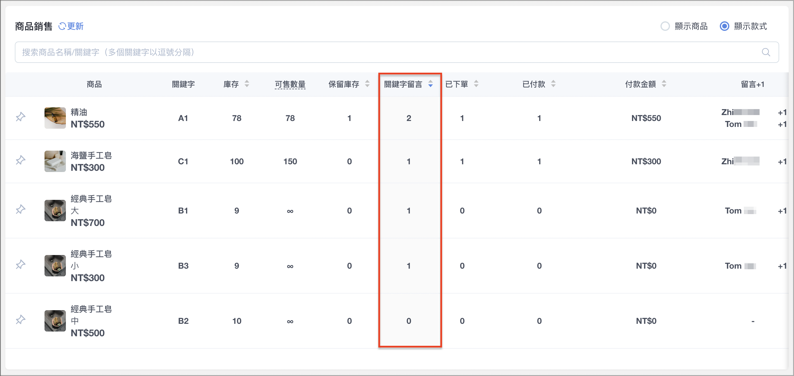Image resolution: width=794 pixels, height=376 pixels.
Task: Click payment amount NT$550
Action: click(646, 118)
